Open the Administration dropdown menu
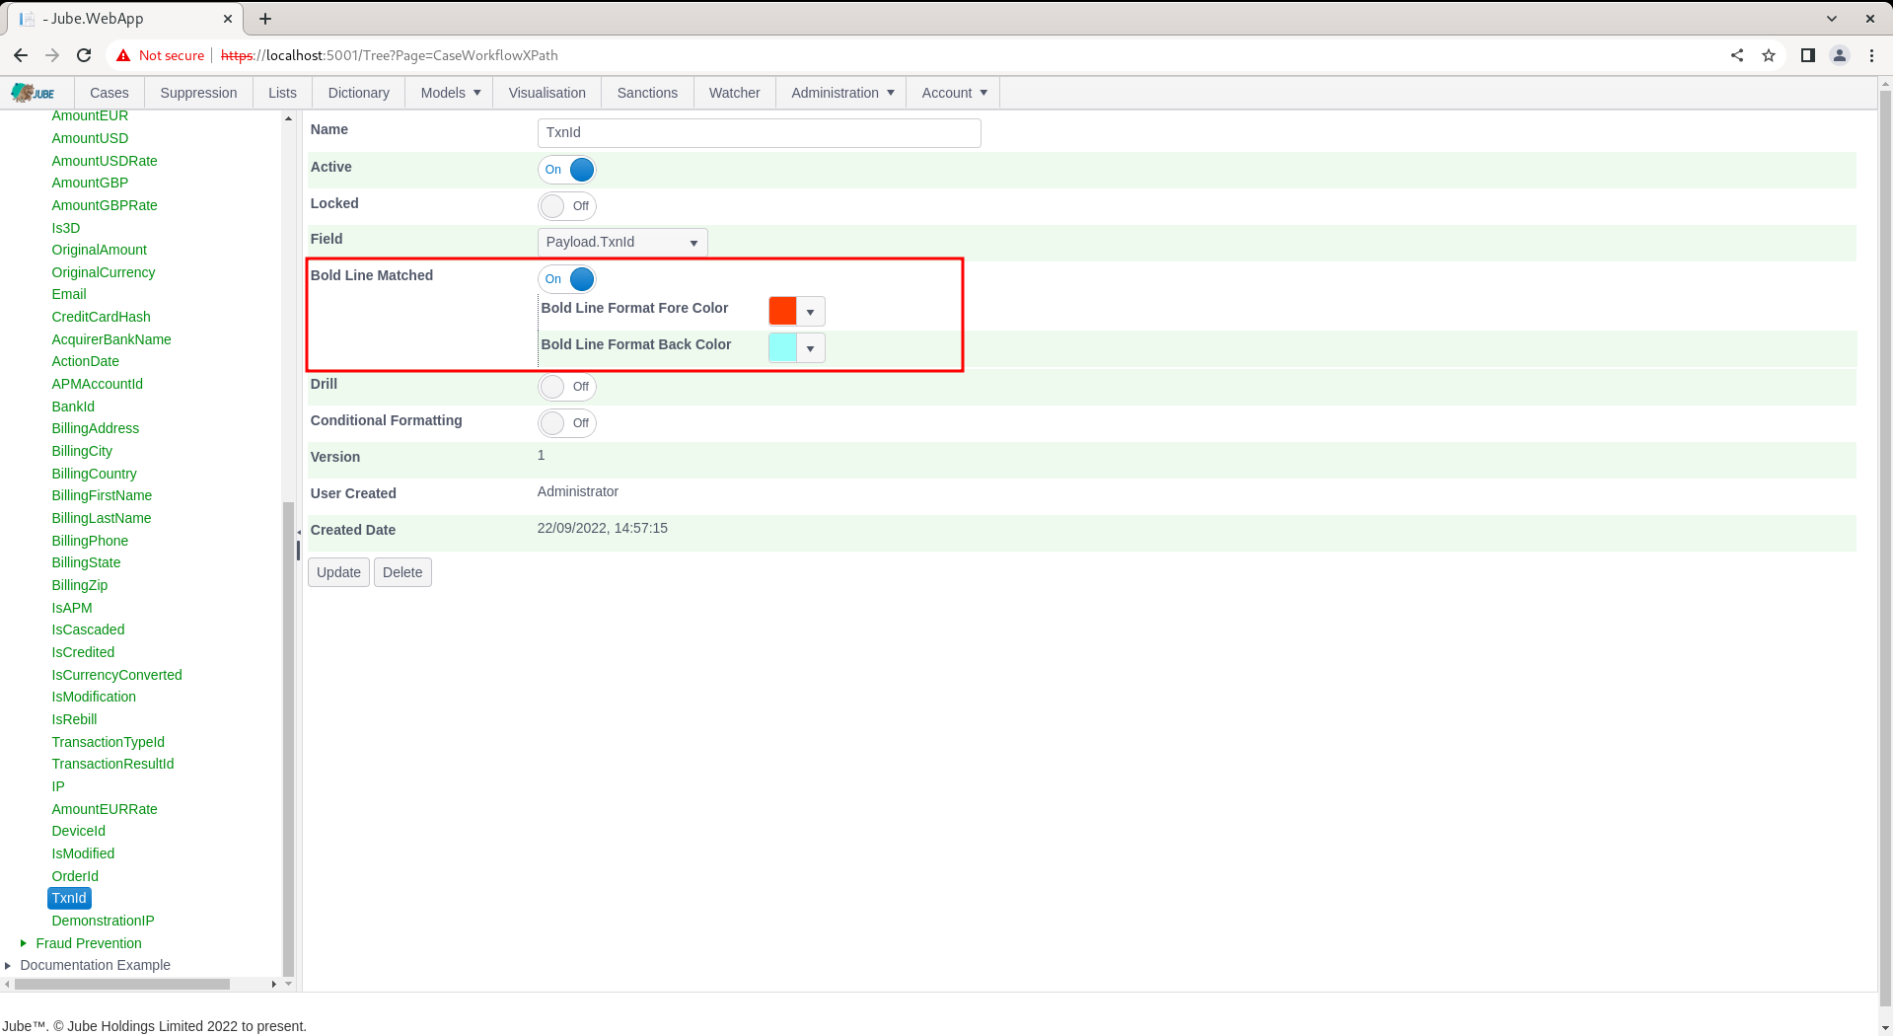Viewport: 1893px width, 1036px height. (842, 93)
